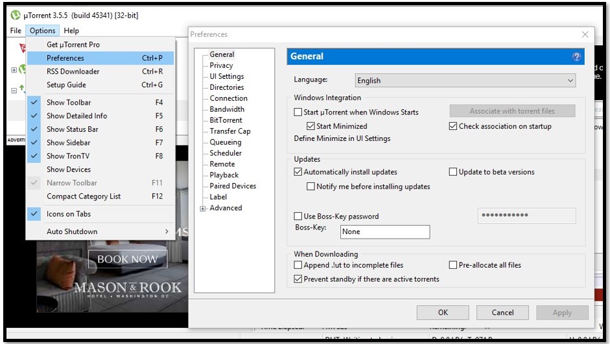Toggle Prevent standby if active torrents
The image size is (610, 344).
[298, 279]
